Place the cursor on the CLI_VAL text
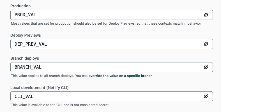 [x=24, y=96]
